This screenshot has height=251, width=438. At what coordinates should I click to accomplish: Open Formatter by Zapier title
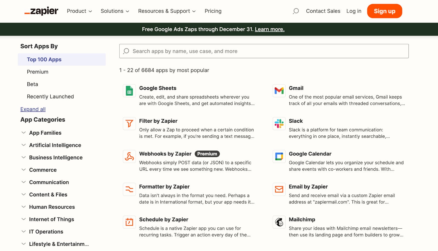tap(164, 187)
